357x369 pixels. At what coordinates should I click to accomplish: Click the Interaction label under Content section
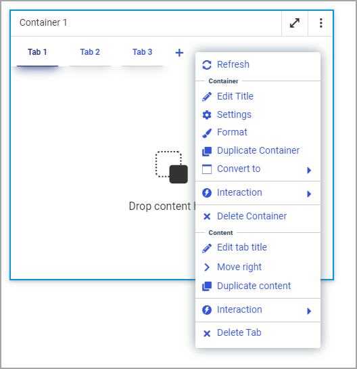(239, 309)
